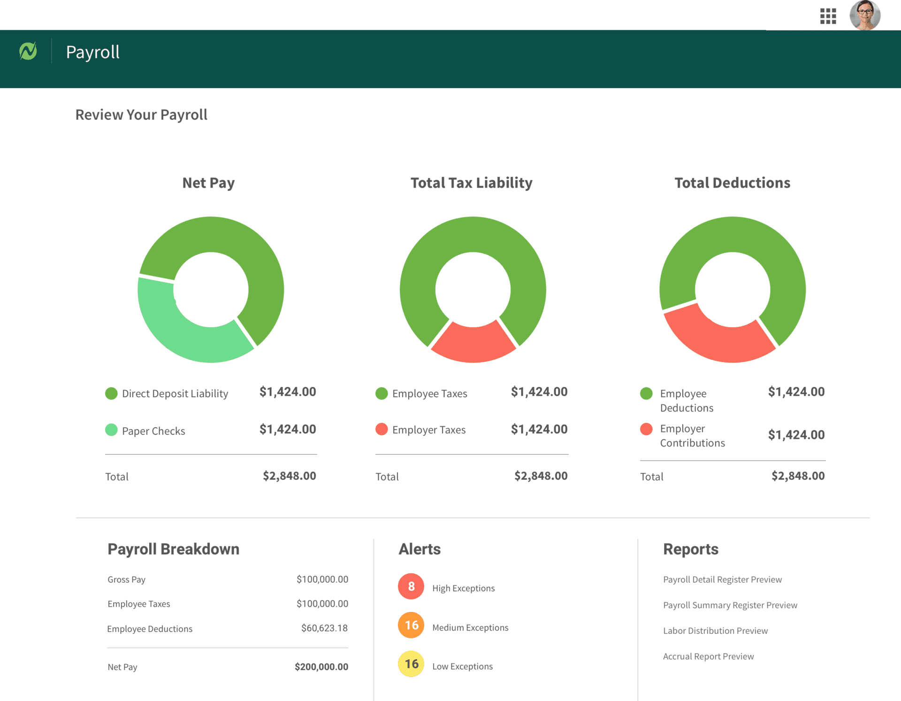Open Accrual Report Preview link
This screenshot has width=901, height=701.
[x=708, y=656]
